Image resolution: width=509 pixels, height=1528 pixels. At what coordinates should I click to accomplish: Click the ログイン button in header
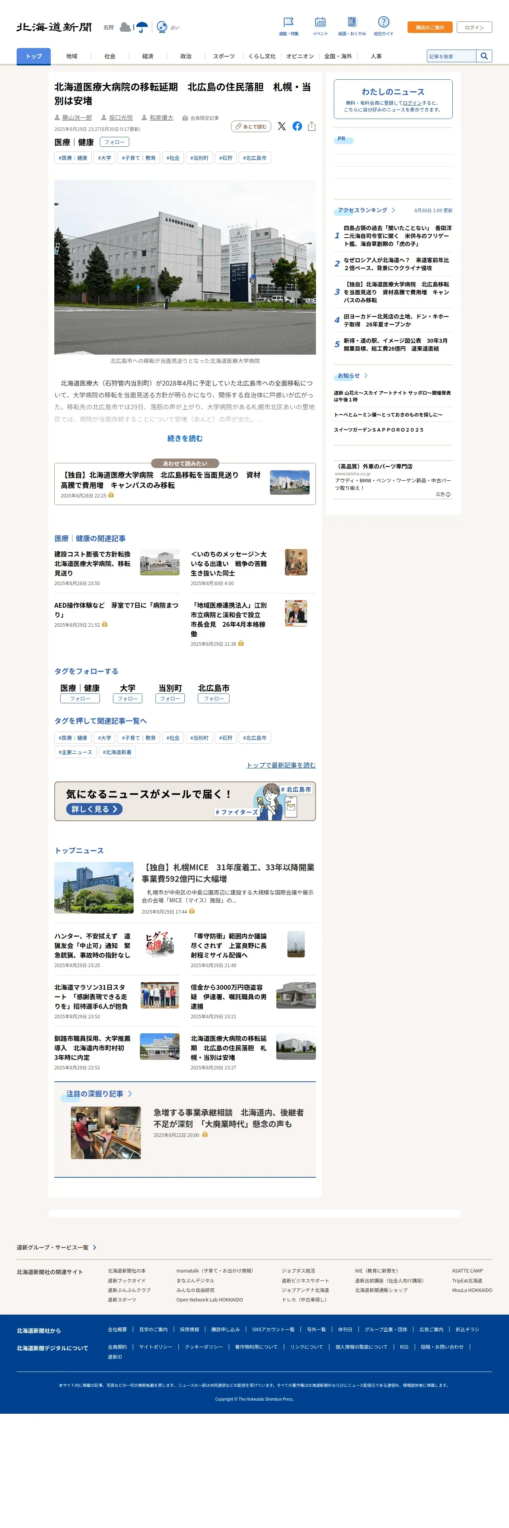[474, 27]
